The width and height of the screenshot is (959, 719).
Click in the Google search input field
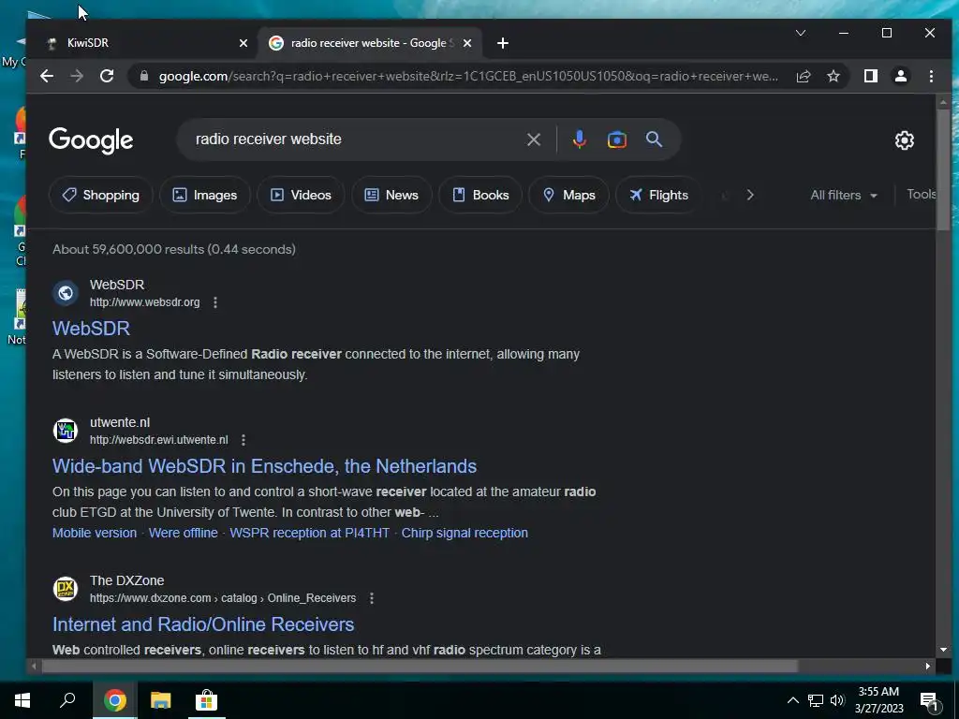click(x=357, y=139)
